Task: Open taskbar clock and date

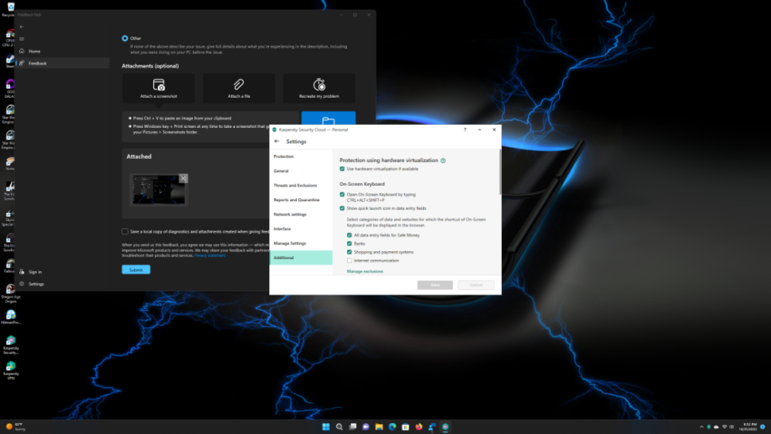Action: (747, 426)
